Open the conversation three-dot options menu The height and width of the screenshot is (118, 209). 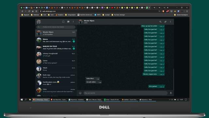point(170,22)
